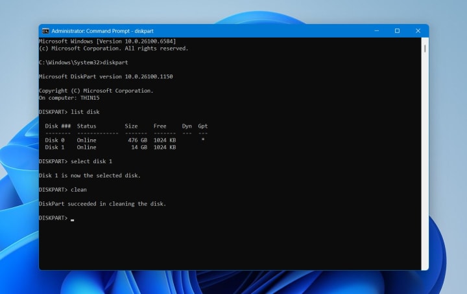This screenshot has height=294, width=467.
Task: Minimize the Command Prompt window
Action: pyautogui.click(x=376, y=31)
